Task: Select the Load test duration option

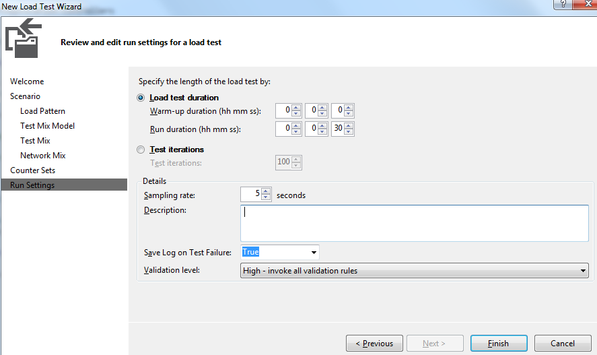Action: click(x=141, y=98)
